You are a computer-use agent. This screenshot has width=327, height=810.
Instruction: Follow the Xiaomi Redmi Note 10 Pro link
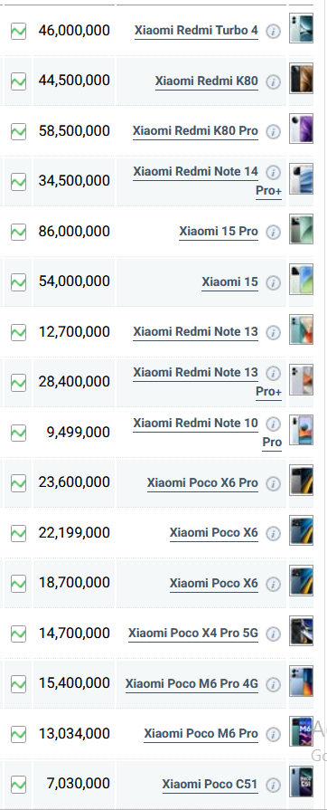point(208,433)
